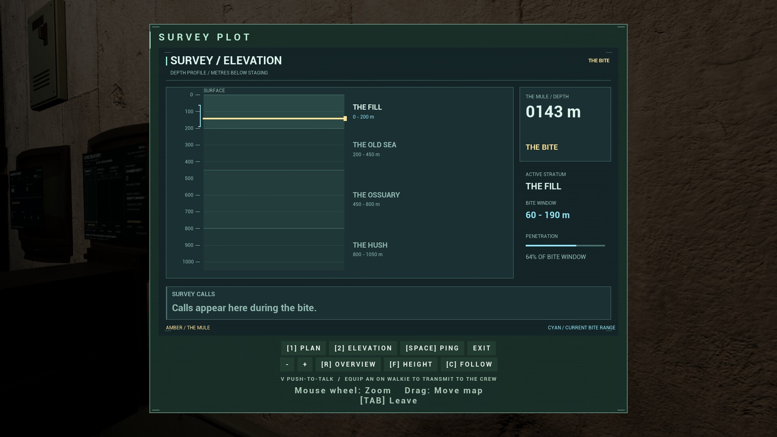Click the SURFACE label on chart
The width and height of the screenshot is (777, 437).
click(x=214, y=91)
